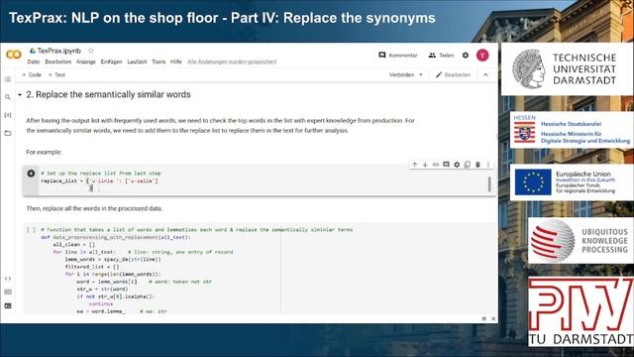
Task: Open the terminal sidebar icon
Action: (x=8, y=305)
